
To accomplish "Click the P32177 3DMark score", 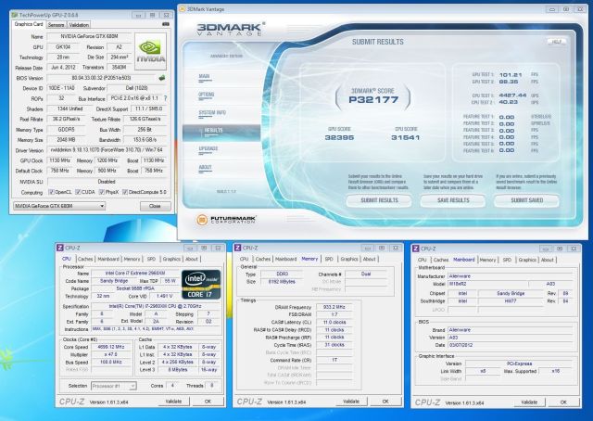I will click(373, 99).
